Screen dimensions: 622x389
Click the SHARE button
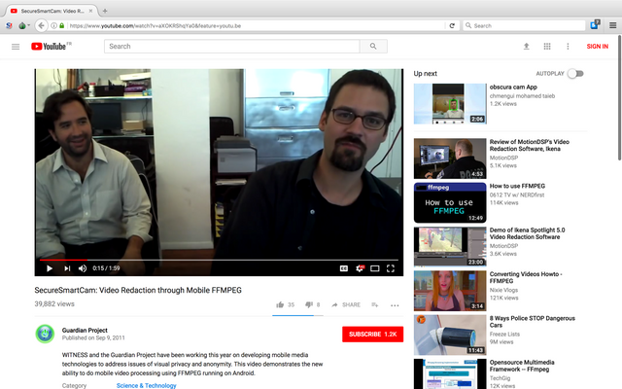pos(346,304)
